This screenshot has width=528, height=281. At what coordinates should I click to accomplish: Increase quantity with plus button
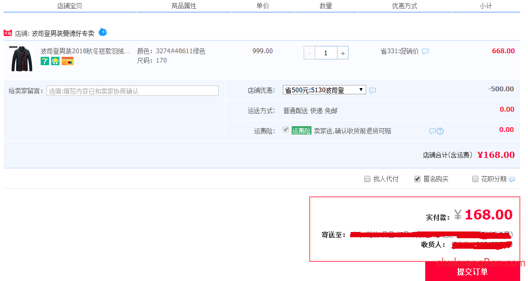(x=343, y=53)
